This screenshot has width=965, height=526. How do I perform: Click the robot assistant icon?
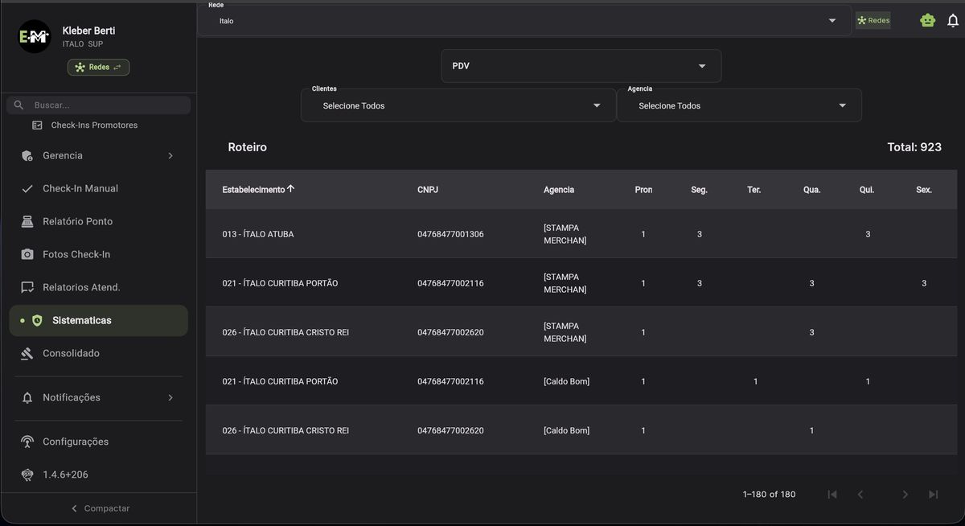point(927,21)
